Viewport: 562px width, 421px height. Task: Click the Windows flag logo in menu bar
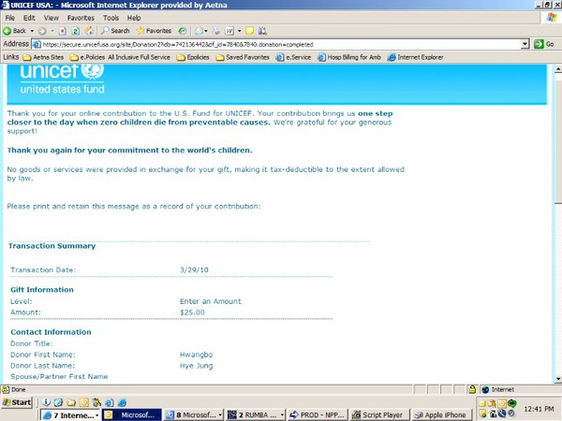click(553, 18)
